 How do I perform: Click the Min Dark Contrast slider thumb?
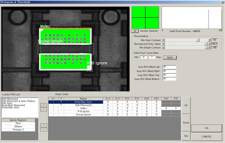click(x=198, y=40)
